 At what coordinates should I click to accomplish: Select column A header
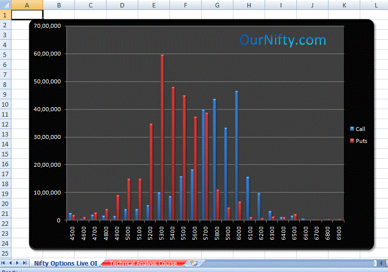click(x=27, y=5)
